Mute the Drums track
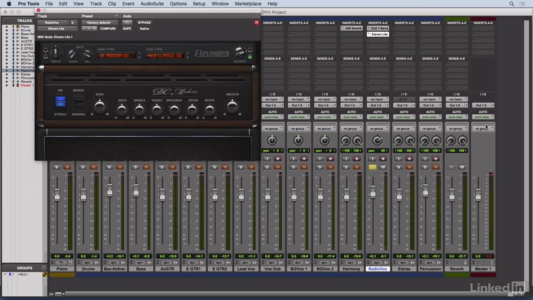This screenshot has width=533, height=300. click(93, 167)
